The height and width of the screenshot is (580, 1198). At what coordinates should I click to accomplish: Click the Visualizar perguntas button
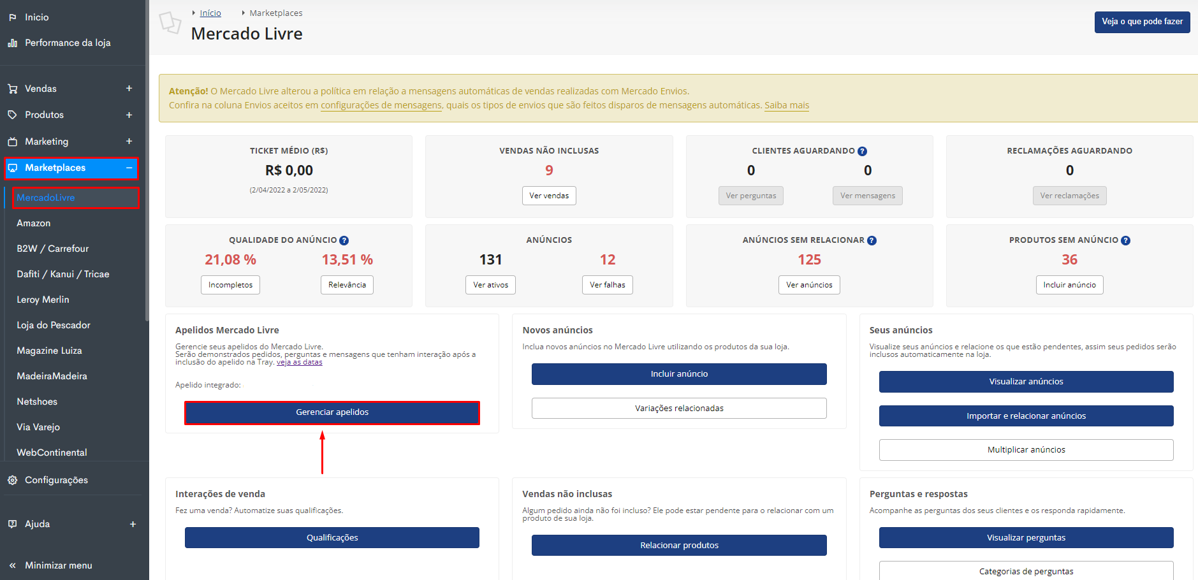tap(1026, 538)
